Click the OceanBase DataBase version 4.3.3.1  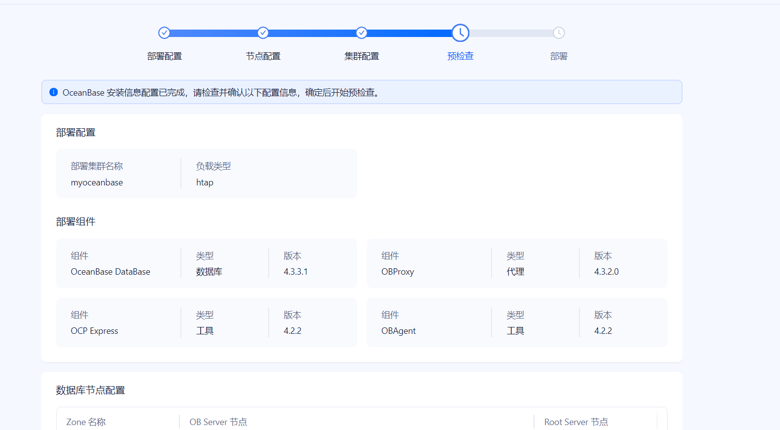pos(295,272)
